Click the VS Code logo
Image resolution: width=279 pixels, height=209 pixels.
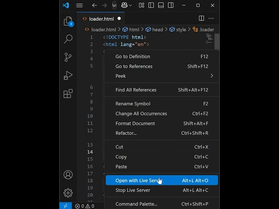(x=66, y=5)
